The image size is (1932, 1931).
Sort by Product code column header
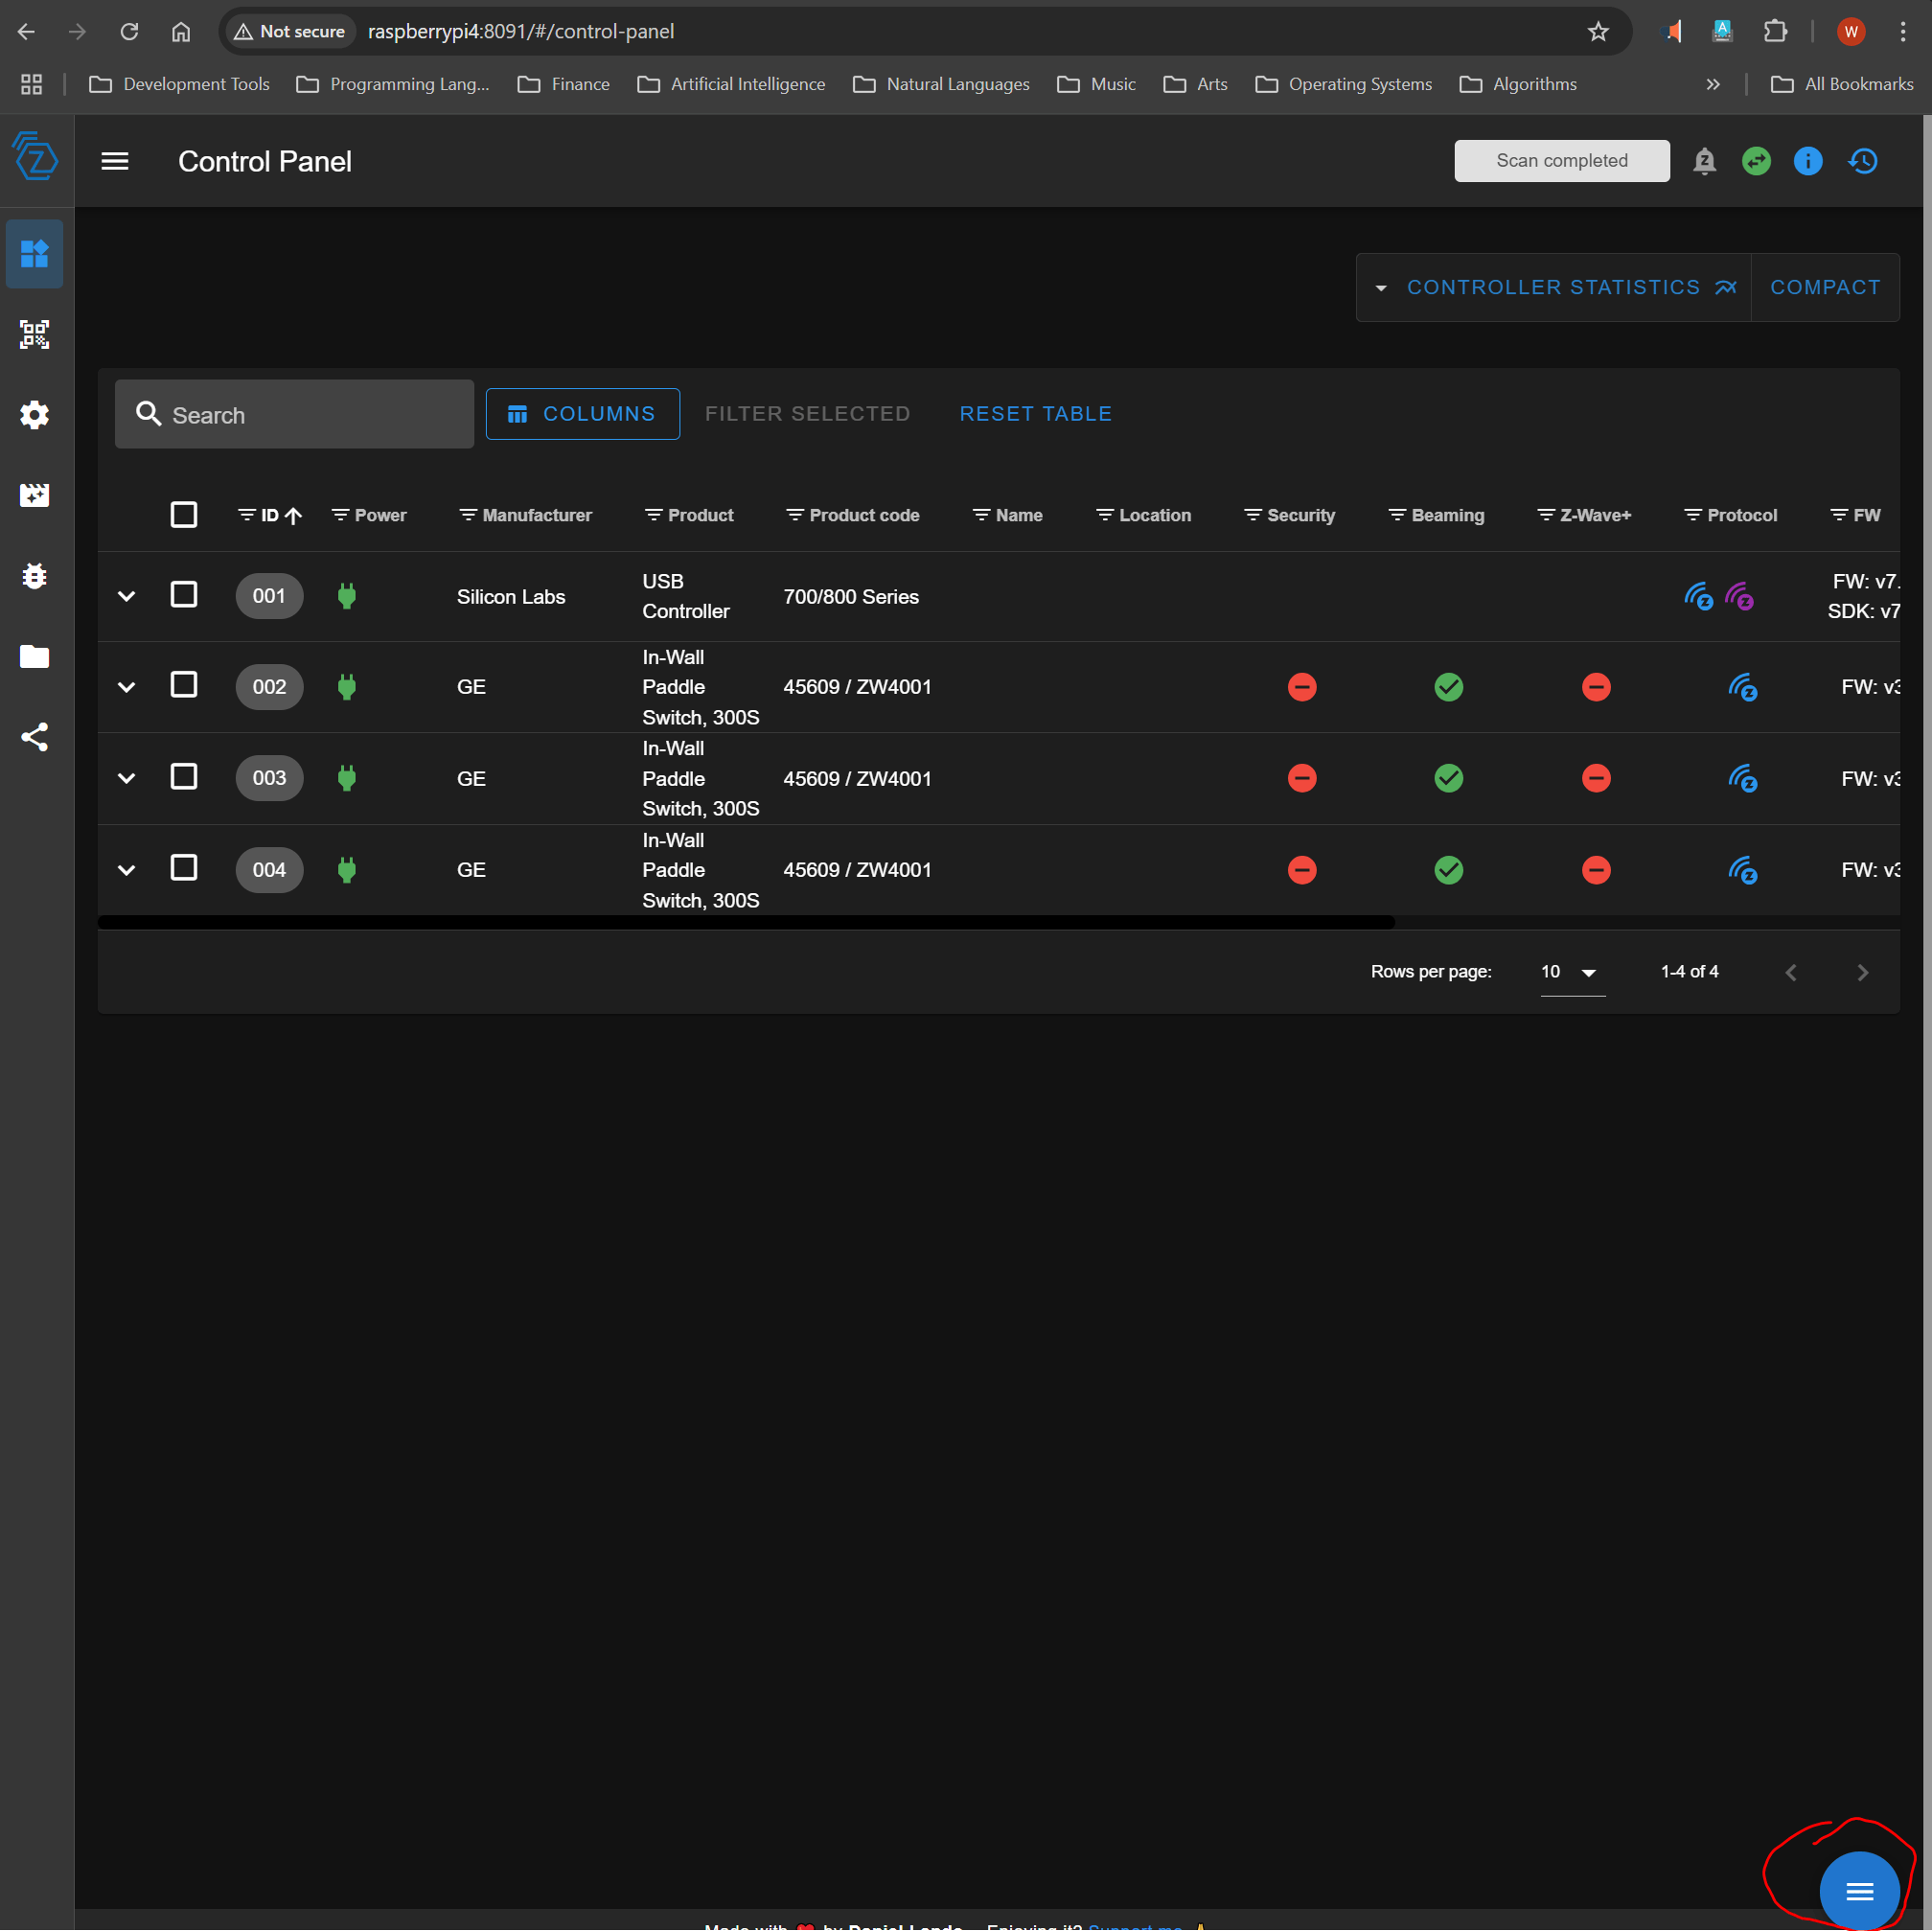pos(864,516)
